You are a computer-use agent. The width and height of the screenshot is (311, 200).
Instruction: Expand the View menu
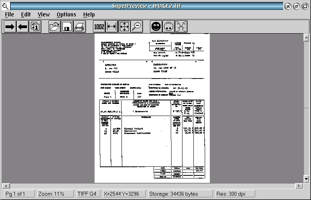[x=44, y=14]
